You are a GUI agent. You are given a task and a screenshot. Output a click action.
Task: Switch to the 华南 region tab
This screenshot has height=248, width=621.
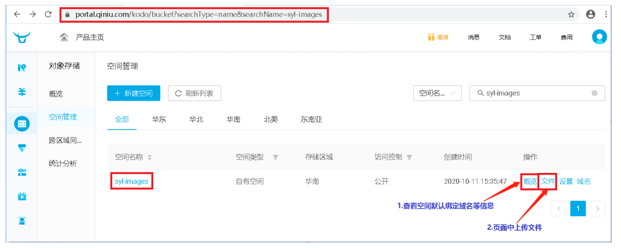[233, 119]
